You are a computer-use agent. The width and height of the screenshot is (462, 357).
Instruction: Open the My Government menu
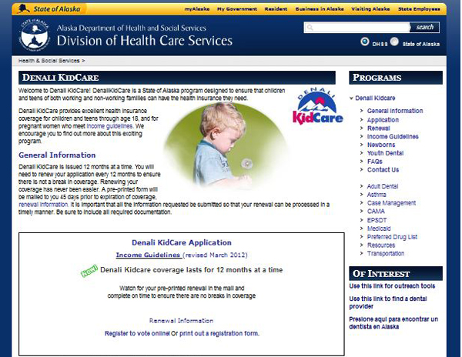(x=237, y=9)
